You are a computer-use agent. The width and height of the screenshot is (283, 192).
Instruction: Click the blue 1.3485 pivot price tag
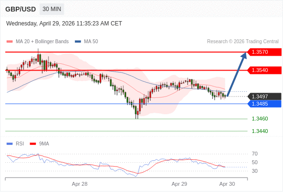pos(264,104)
